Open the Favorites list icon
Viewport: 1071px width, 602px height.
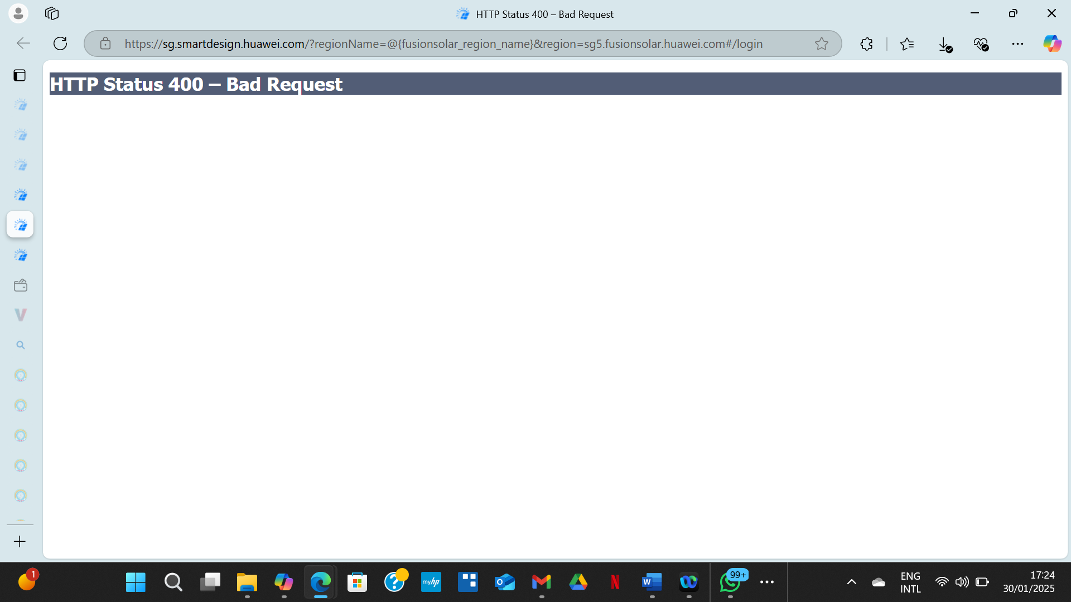[x=907, y=43]
